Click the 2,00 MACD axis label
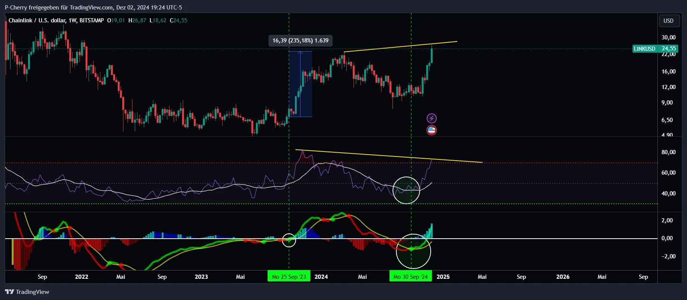This screenshot has height=300, width=687. click(667, 220)
